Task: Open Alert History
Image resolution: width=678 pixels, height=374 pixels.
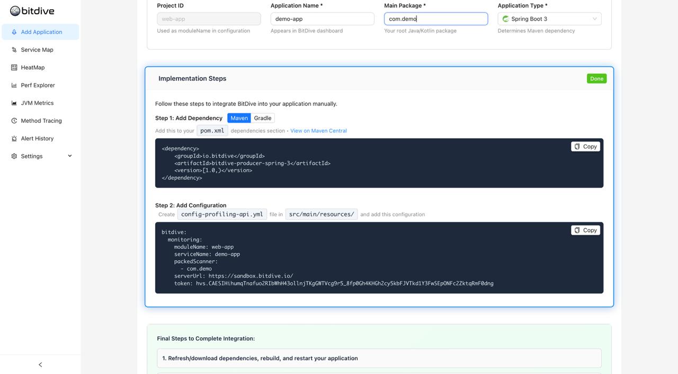Action: pos(40,138)
